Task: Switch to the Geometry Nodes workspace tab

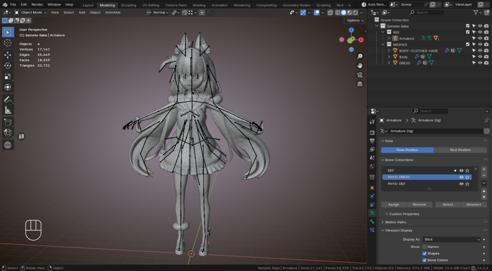Action: tap(296, 5)
